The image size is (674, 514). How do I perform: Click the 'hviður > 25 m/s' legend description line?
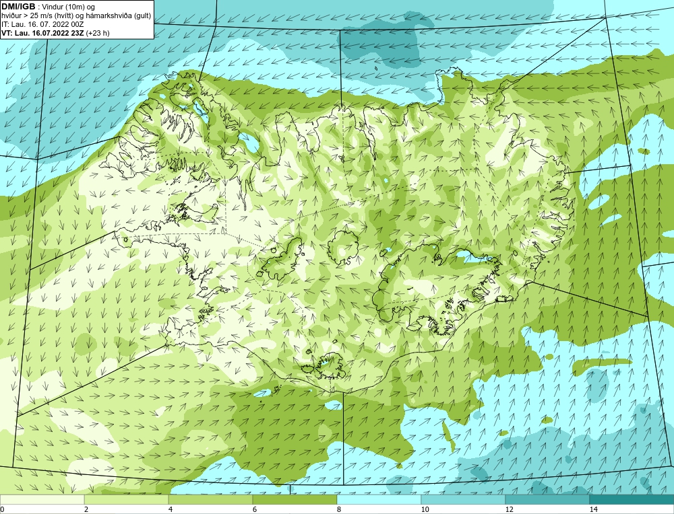[x=76, y=16]
